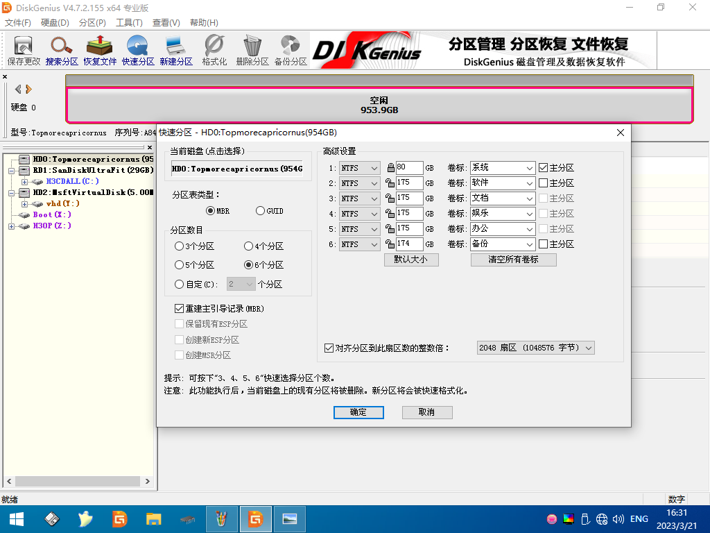The height and width of the screenshot is (533, 710).
Task: Open the 恢复文件 tool
Action: click(100, 51)
